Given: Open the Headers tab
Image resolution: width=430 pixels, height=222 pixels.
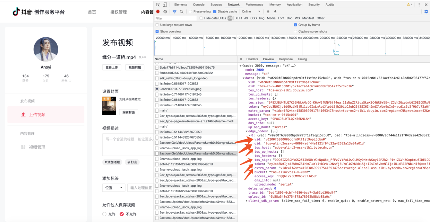Looking at the screenshot, I should coord(252,59).
